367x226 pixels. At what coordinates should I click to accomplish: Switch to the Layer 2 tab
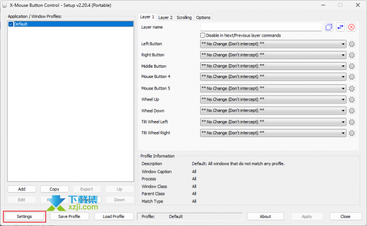click(165, 18)
